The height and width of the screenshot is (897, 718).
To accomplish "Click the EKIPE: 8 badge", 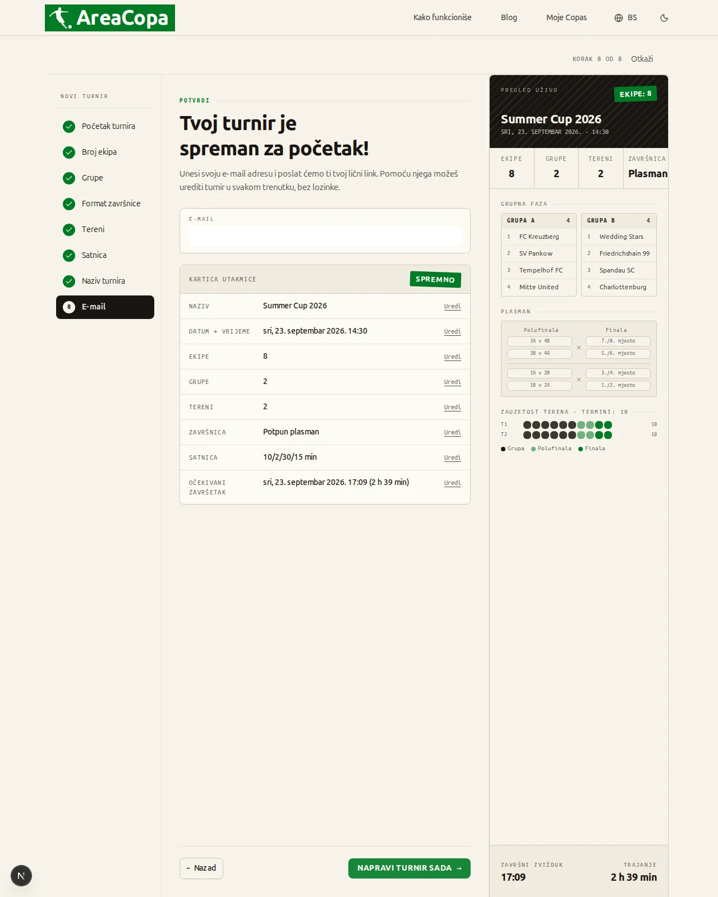I will tap(636, 94).
